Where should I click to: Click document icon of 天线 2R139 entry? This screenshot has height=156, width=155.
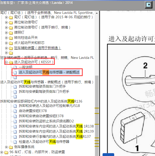pos(15,132)
